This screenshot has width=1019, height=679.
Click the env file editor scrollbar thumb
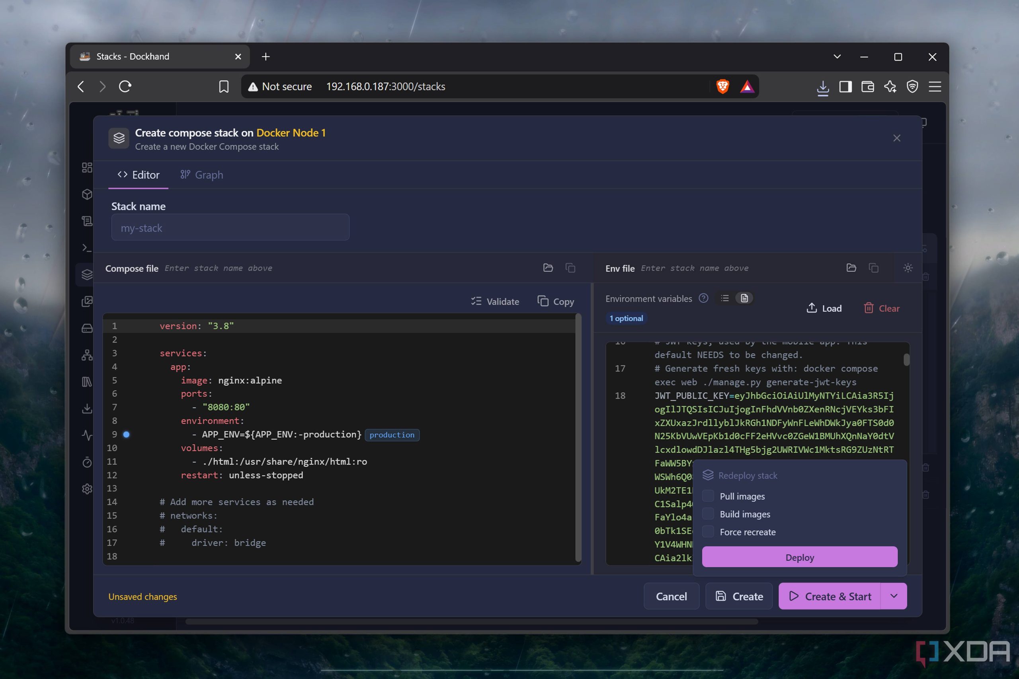coord(906,360)
